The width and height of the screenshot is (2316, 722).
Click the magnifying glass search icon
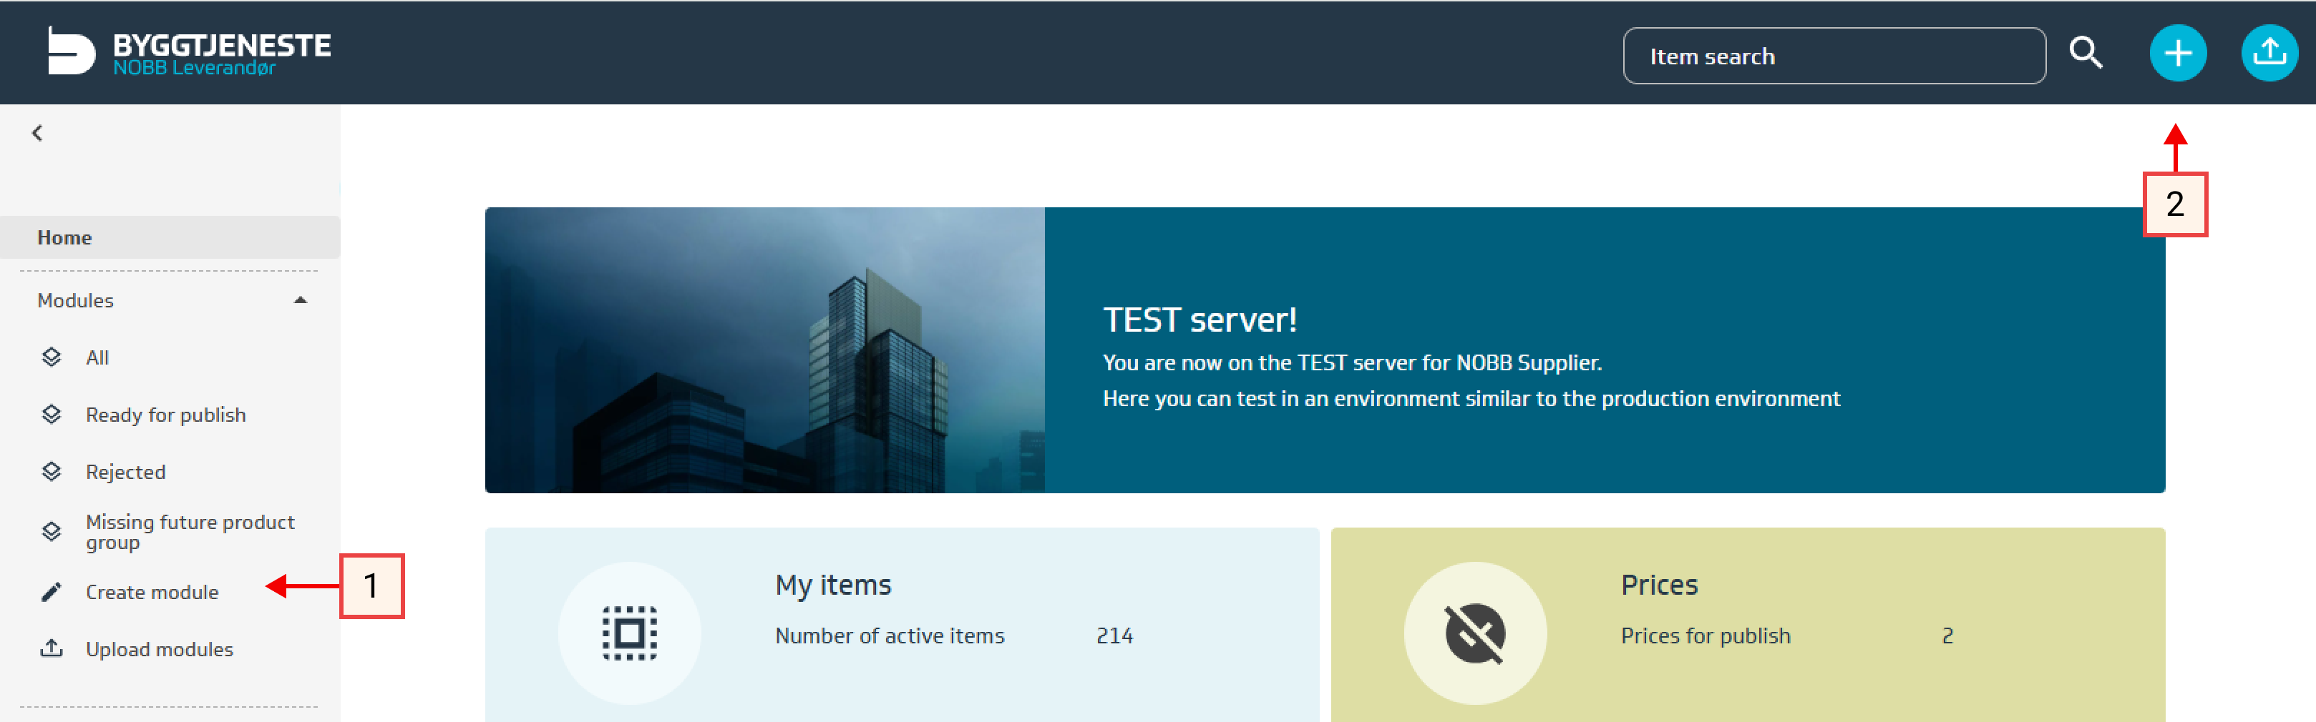(2085, 54)
